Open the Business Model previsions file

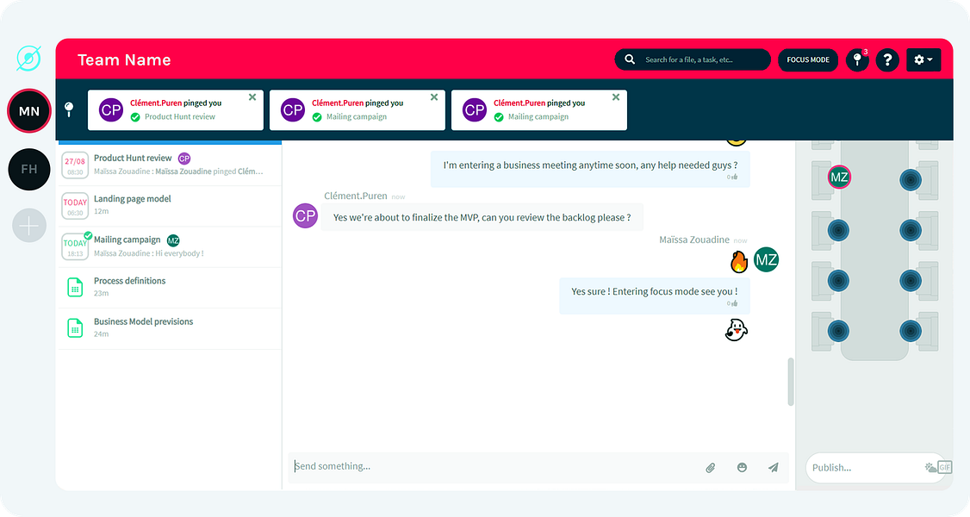(x=170, y=328)
